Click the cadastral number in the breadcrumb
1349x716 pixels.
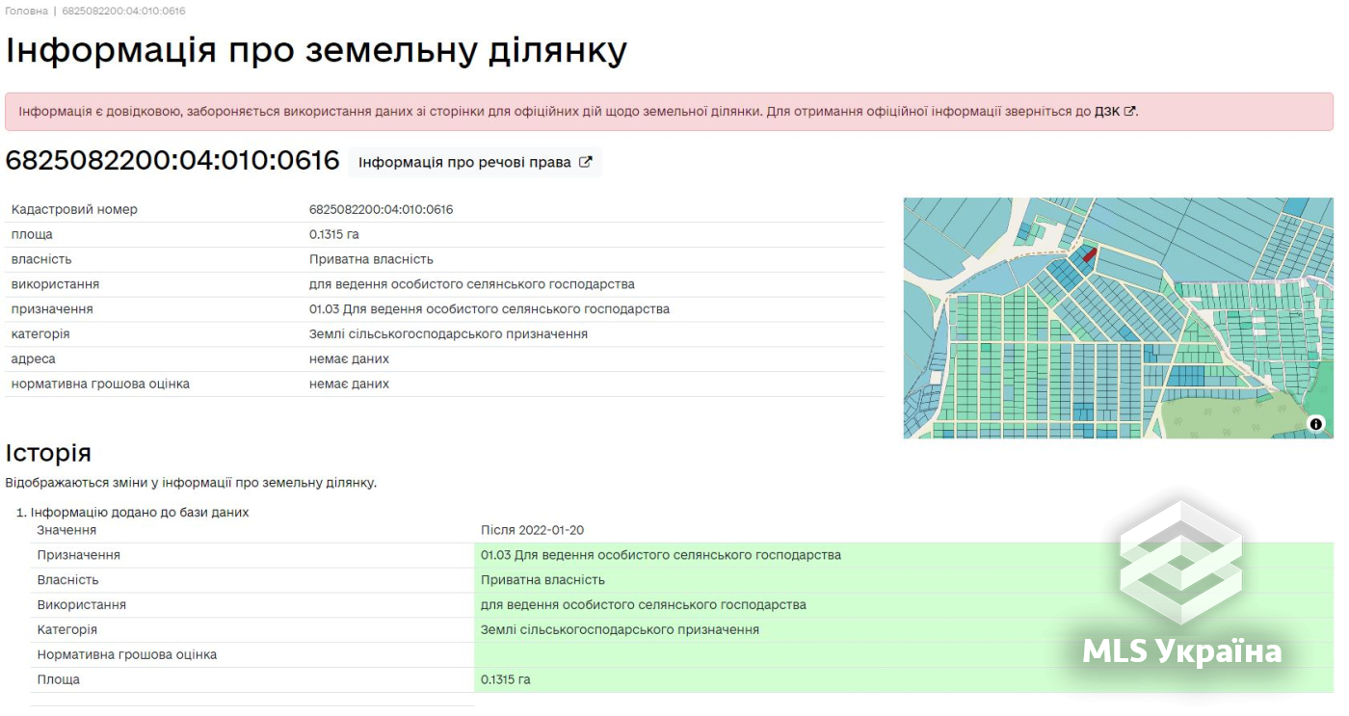[x=123, y=11]
